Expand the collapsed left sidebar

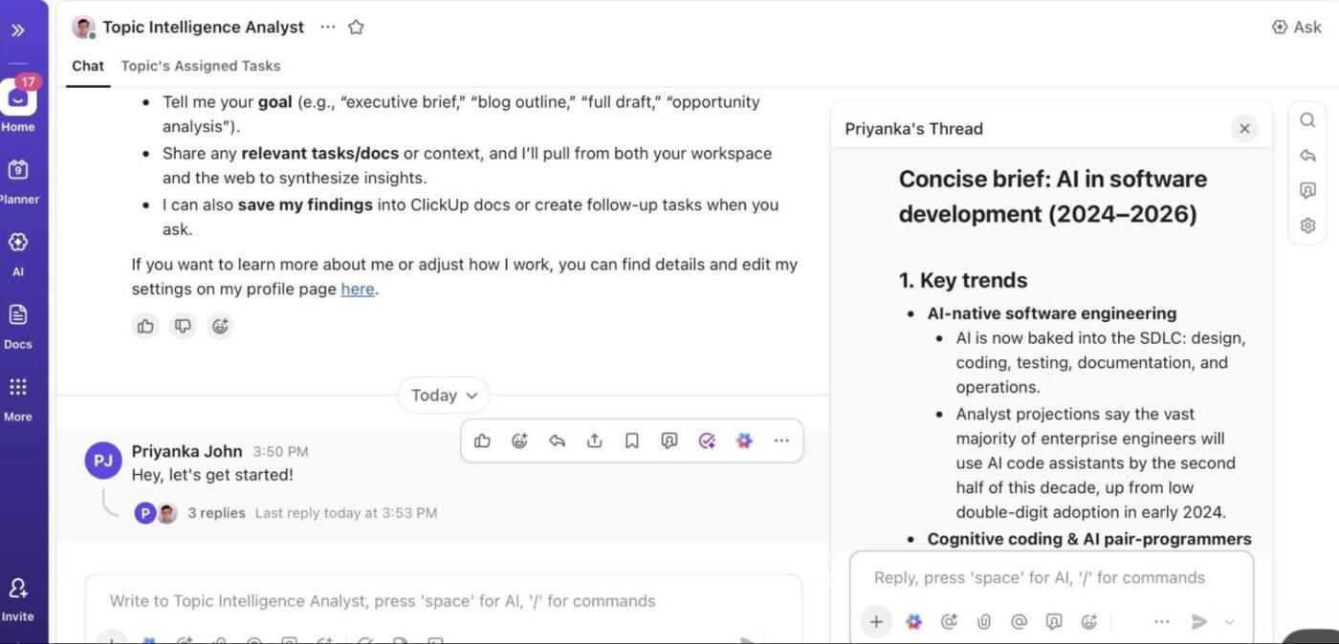pyautogui.click(x=18, y=31)
